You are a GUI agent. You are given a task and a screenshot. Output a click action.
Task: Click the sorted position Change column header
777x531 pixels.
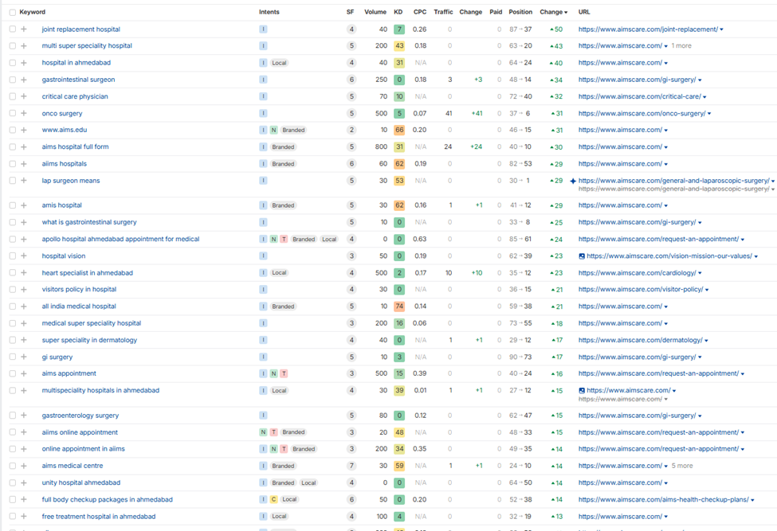click(x=554, y=12)
